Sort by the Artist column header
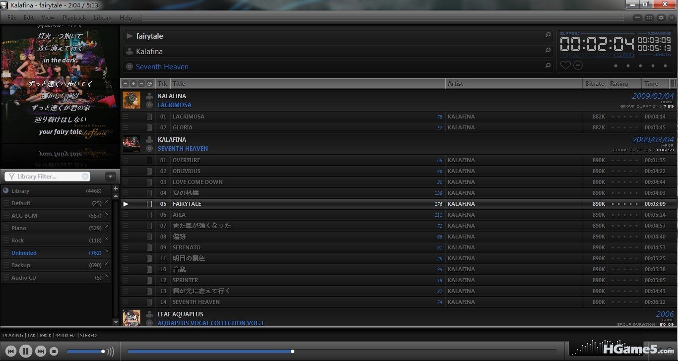 tap(514, 84)
